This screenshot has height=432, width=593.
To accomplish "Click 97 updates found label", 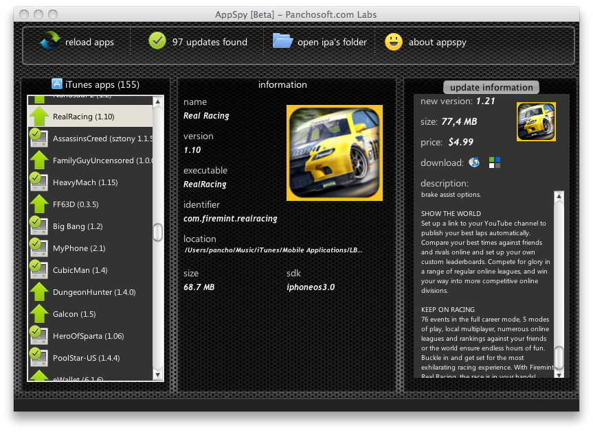I will pyautogui.click(x=210, y=42).
